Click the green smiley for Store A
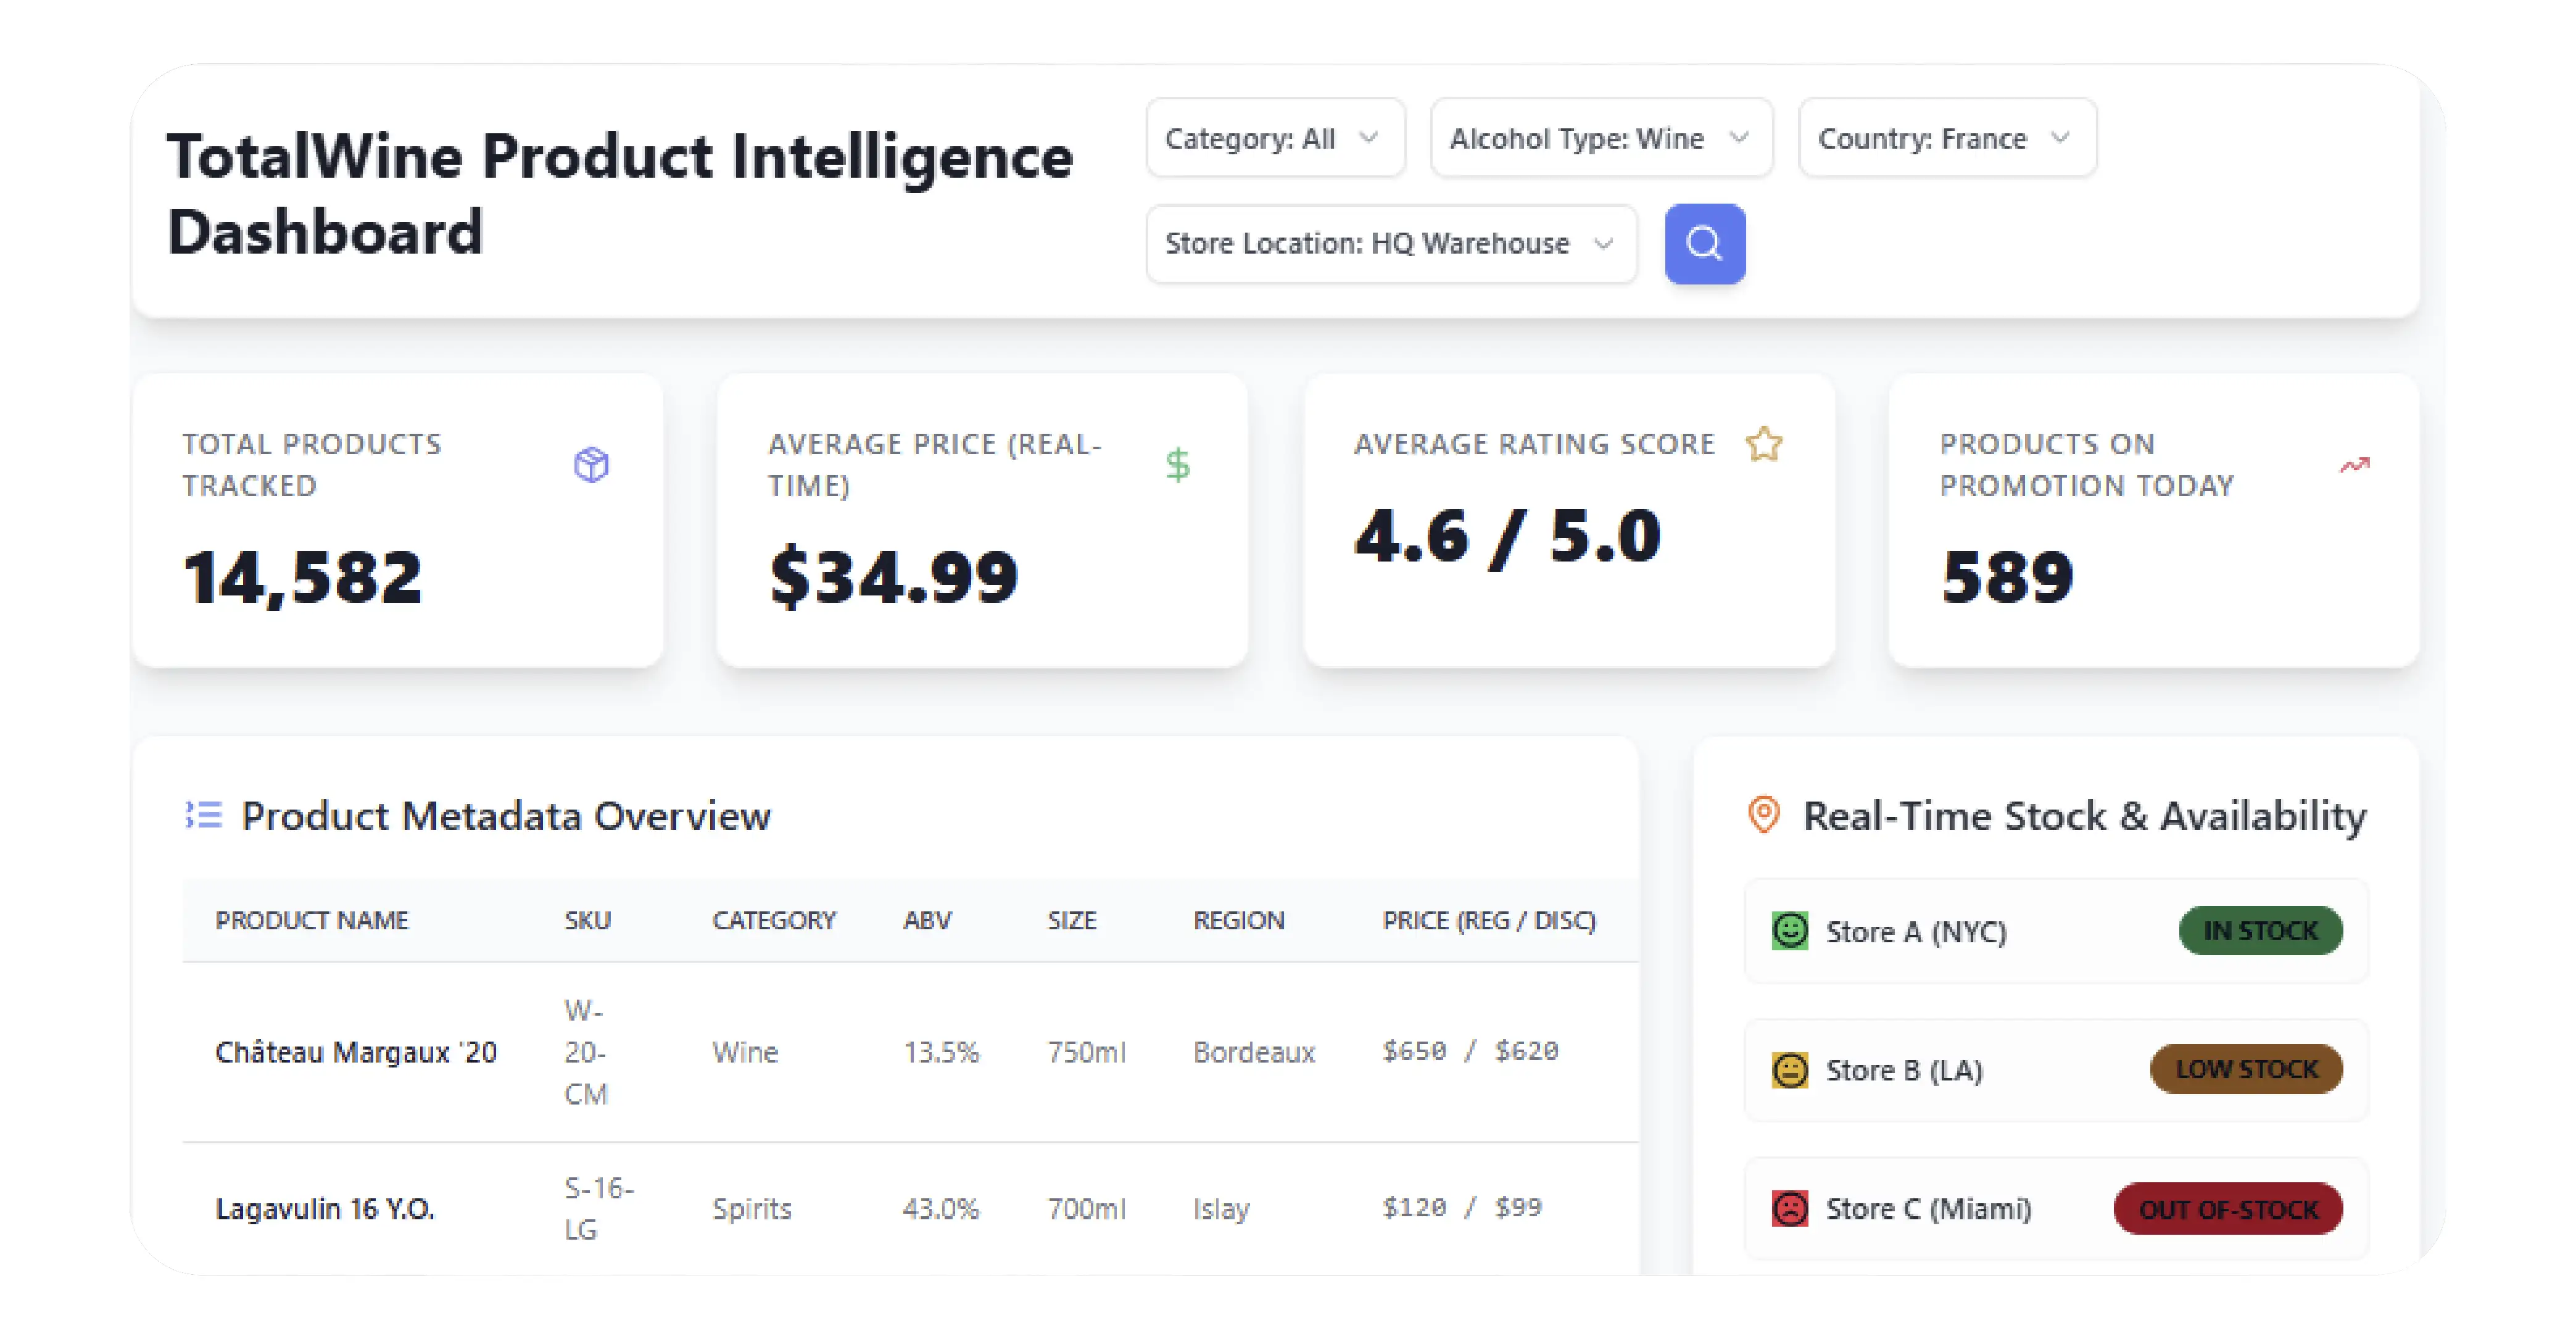Screen dimensions: 2576x1339 click(1789, 930)
